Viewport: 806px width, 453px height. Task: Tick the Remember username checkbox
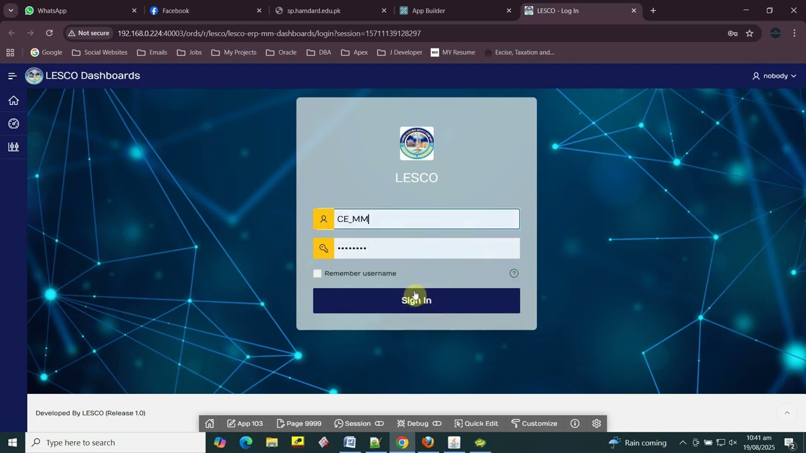point(317,273)
